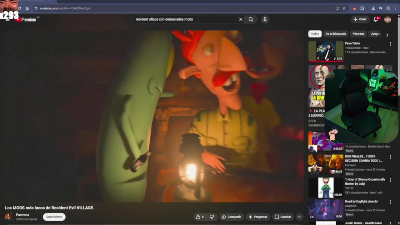400x225 pixels.
Task: Open Luigi silence video thumbnail
Action: tap(326, 187)
